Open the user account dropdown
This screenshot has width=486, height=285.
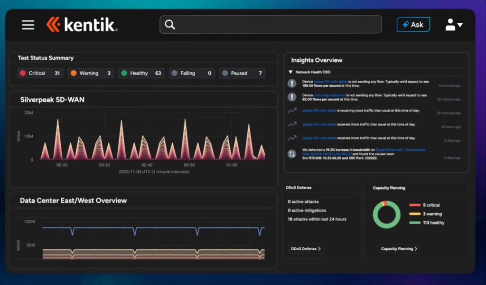click(x=454, y=25)
